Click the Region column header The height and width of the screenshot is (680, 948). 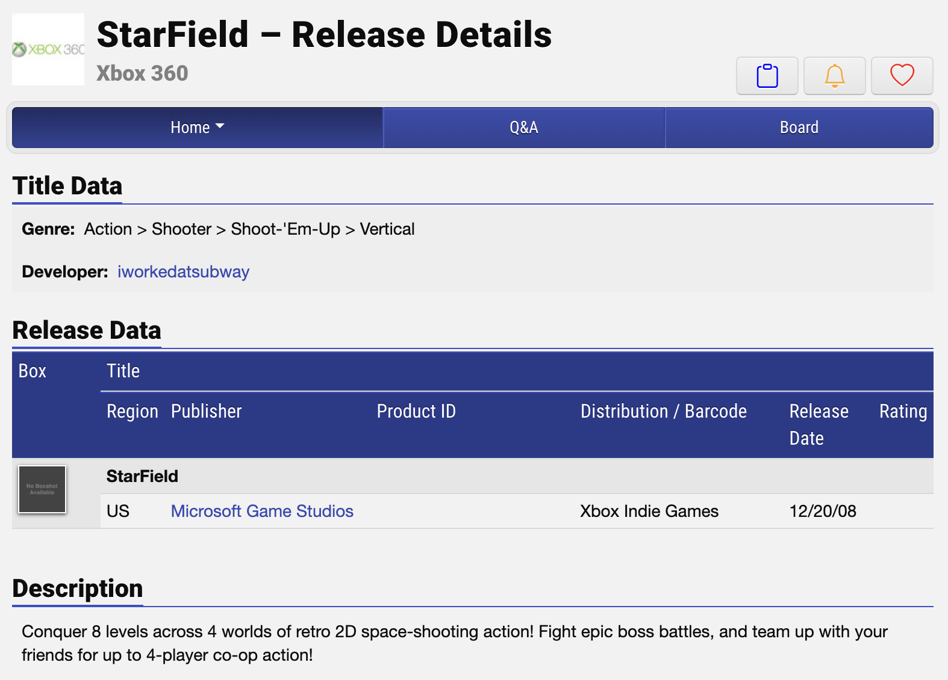click(133, 412)
